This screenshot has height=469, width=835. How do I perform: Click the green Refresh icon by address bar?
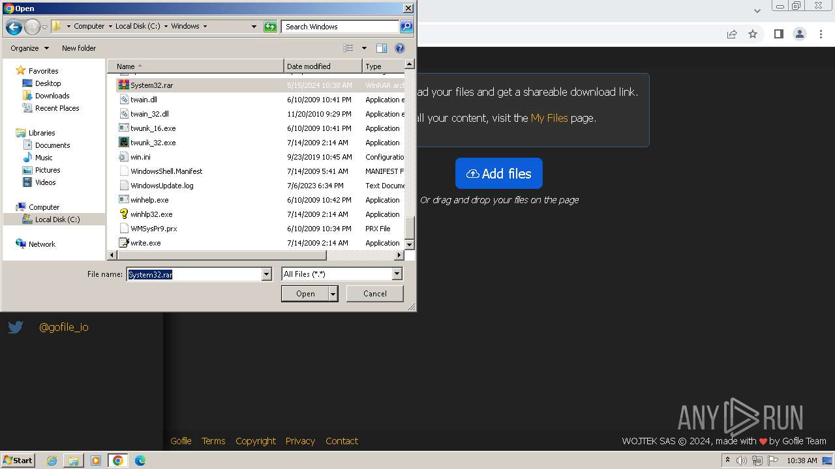270,27
